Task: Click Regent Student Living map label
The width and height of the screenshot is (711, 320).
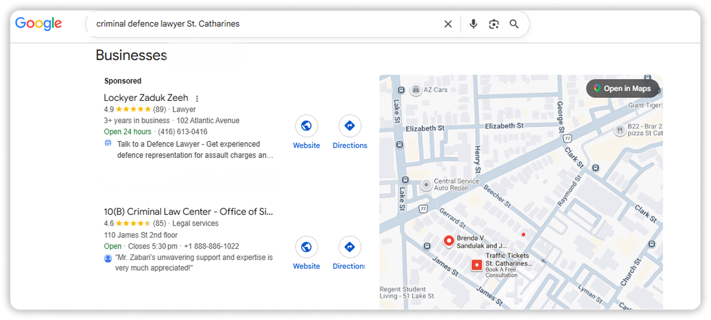Action: click(407, 292)
